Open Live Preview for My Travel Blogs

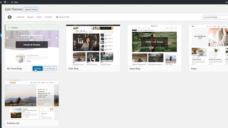[50, 69]
